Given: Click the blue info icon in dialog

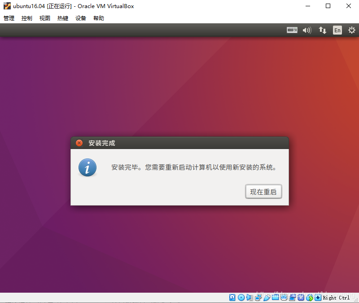Looking at the screenshot, I should (88, 167).
